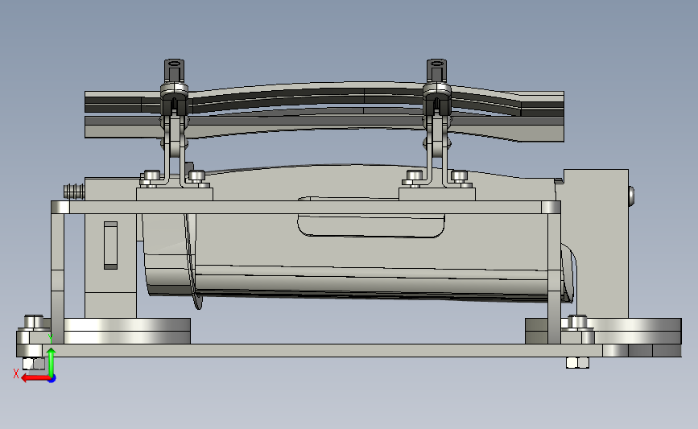Pick the threaded stud on the left side

(x=74, y=192)
